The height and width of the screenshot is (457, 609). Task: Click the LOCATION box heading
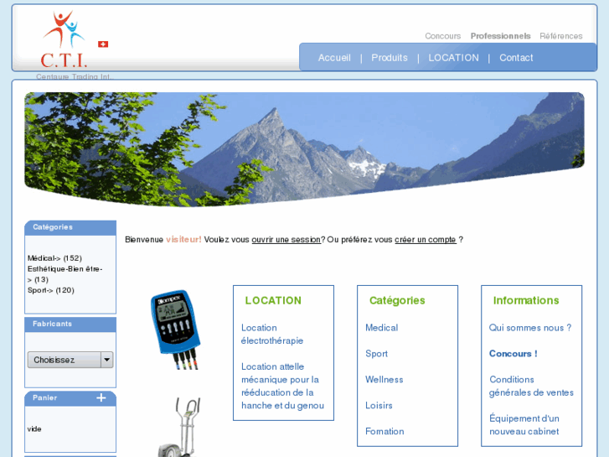pyautogui.click(x=273, y=301)
